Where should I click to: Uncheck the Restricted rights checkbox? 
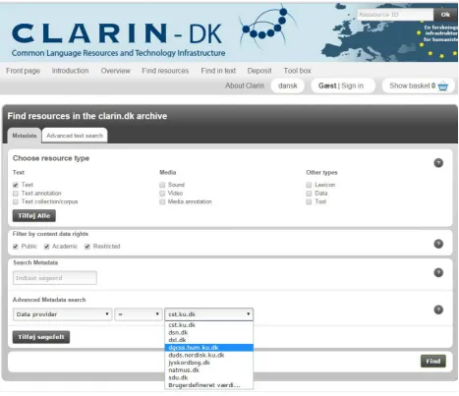pos(87,247)
